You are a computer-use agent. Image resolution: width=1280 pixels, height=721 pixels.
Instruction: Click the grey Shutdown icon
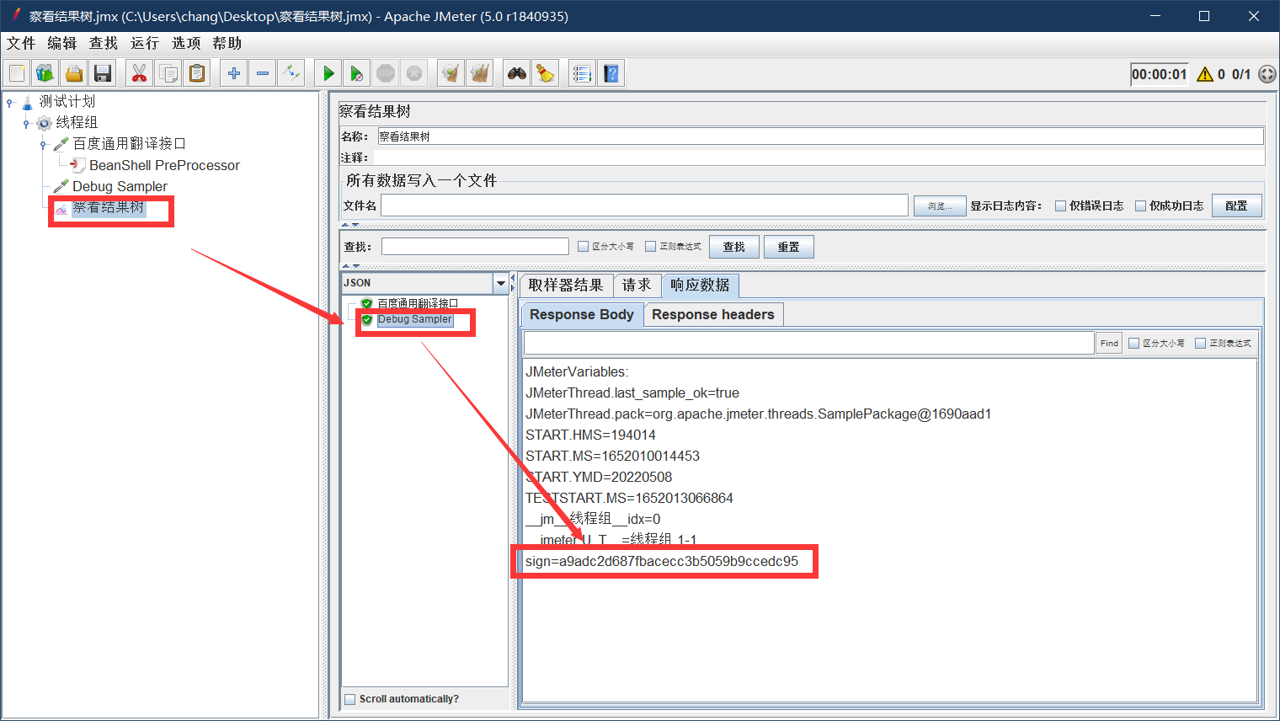(414, 74)
